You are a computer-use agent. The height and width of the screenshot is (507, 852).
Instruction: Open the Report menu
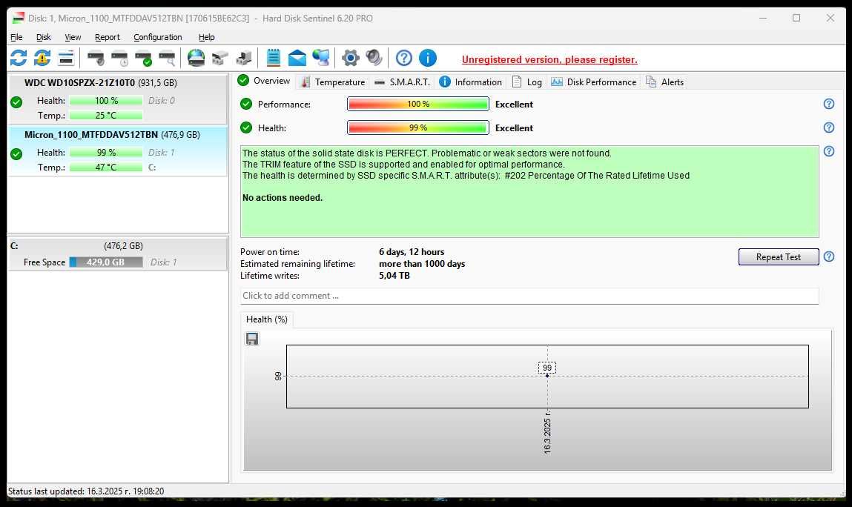coord(107,37)
